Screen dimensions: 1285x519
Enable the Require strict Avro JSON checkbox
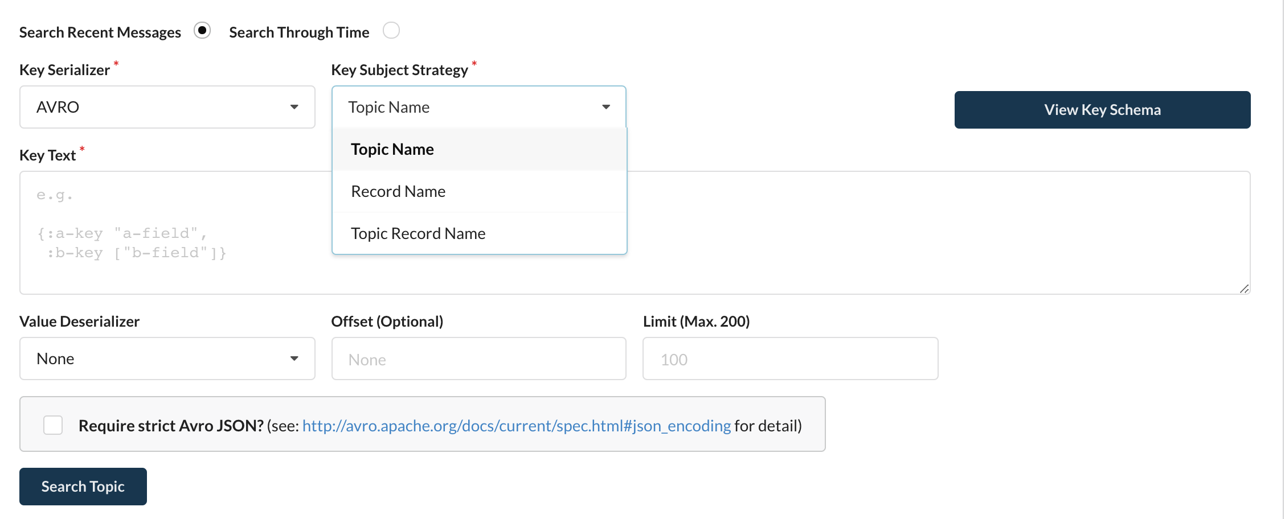tap(53, 425)
